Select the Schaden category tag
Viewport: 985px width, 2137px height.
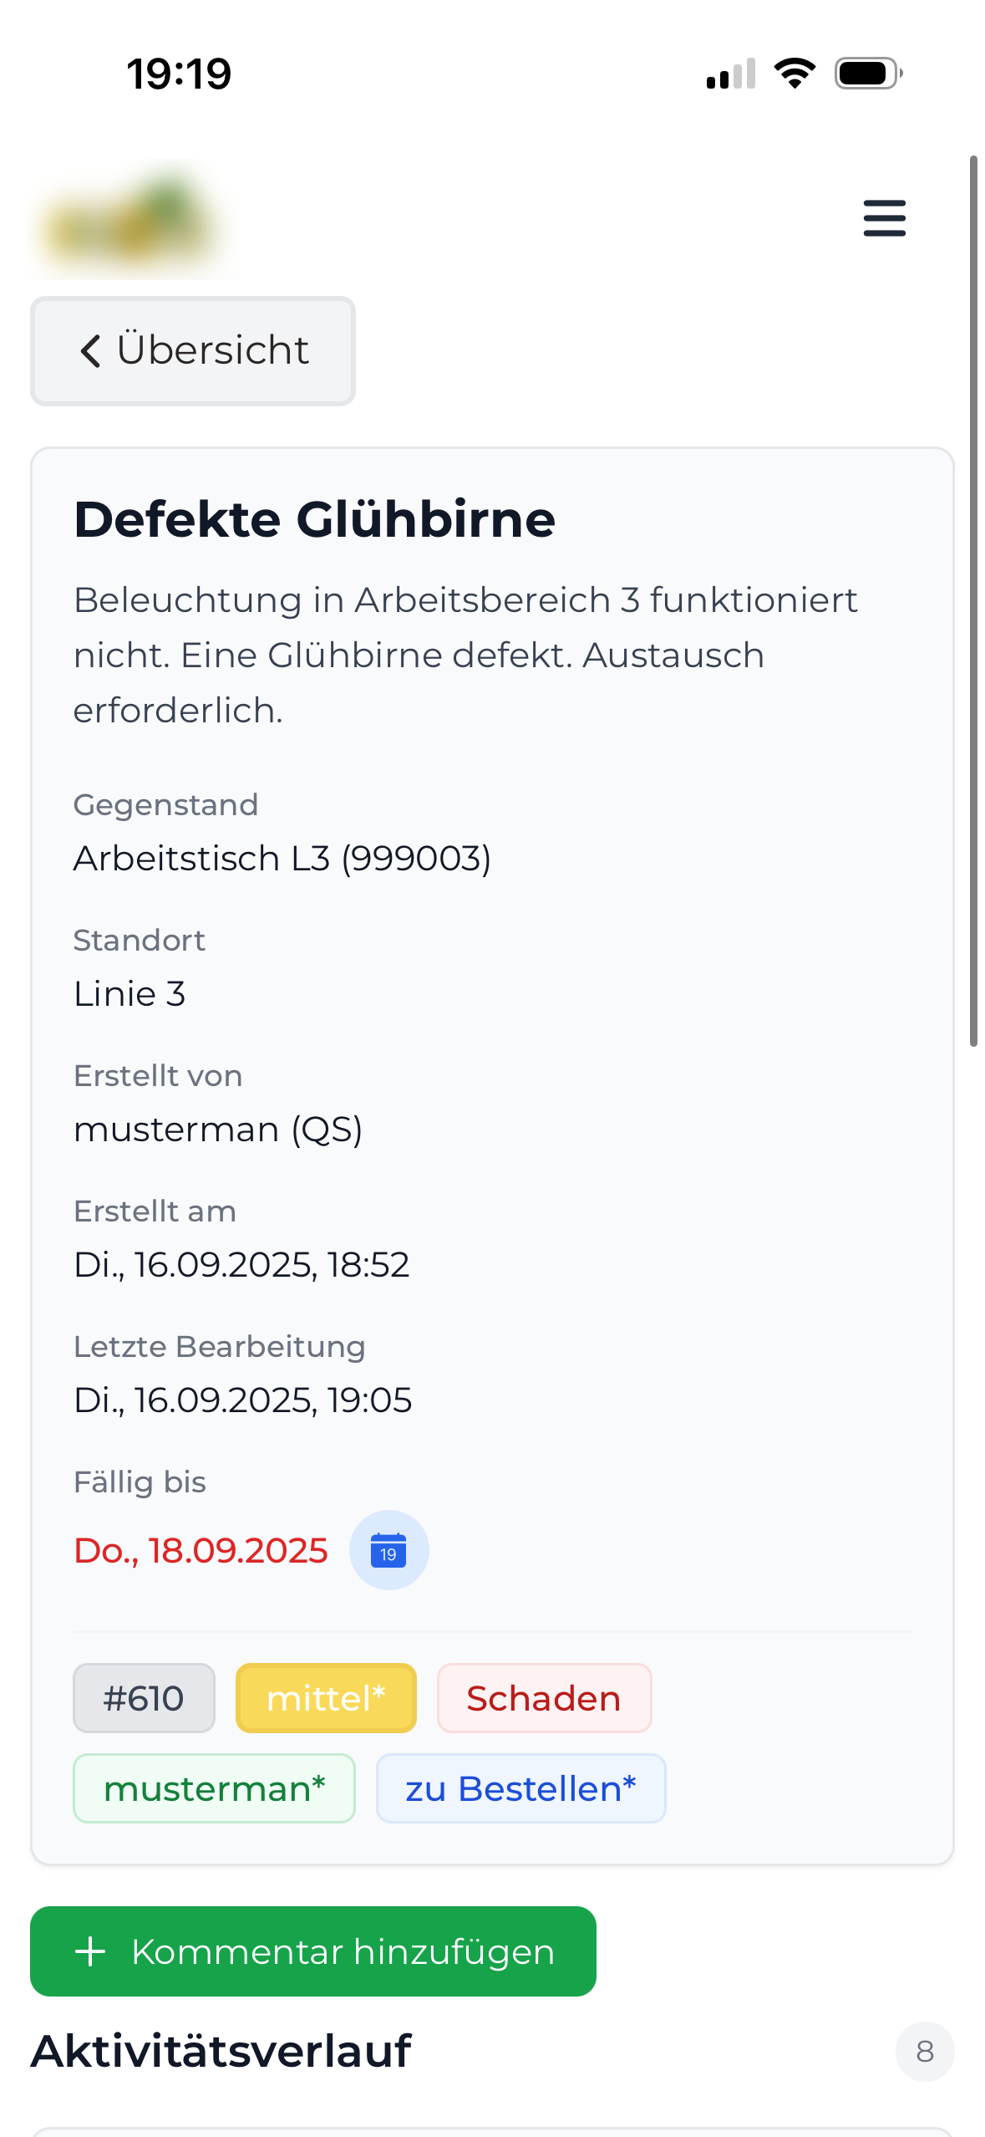point(544,1698)
